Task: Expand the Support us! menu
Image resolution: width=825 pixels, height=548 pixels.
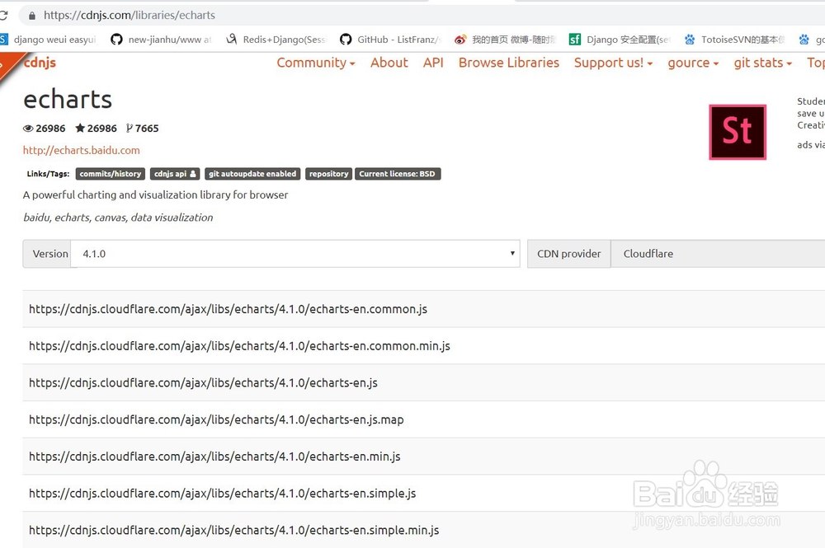Action: click(614, 63)
